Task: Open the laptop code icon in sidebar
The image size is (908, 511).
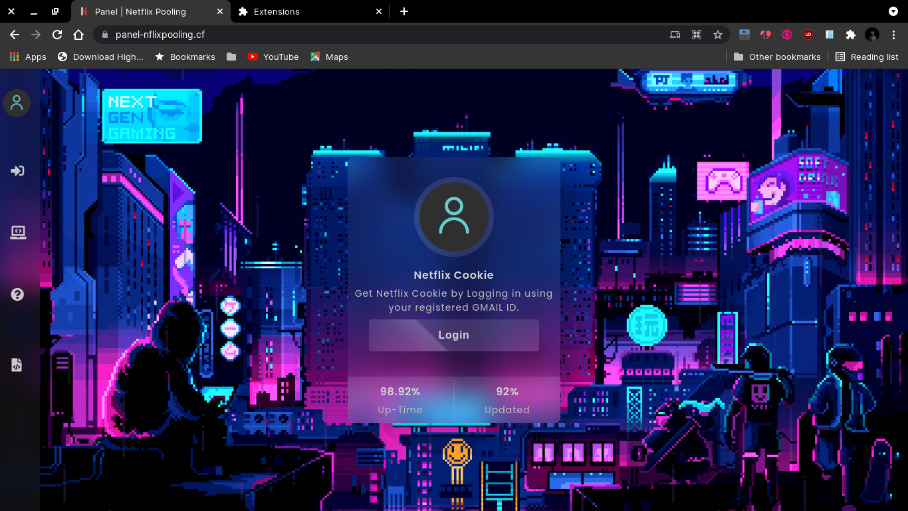Action: (x=18, y=232)
